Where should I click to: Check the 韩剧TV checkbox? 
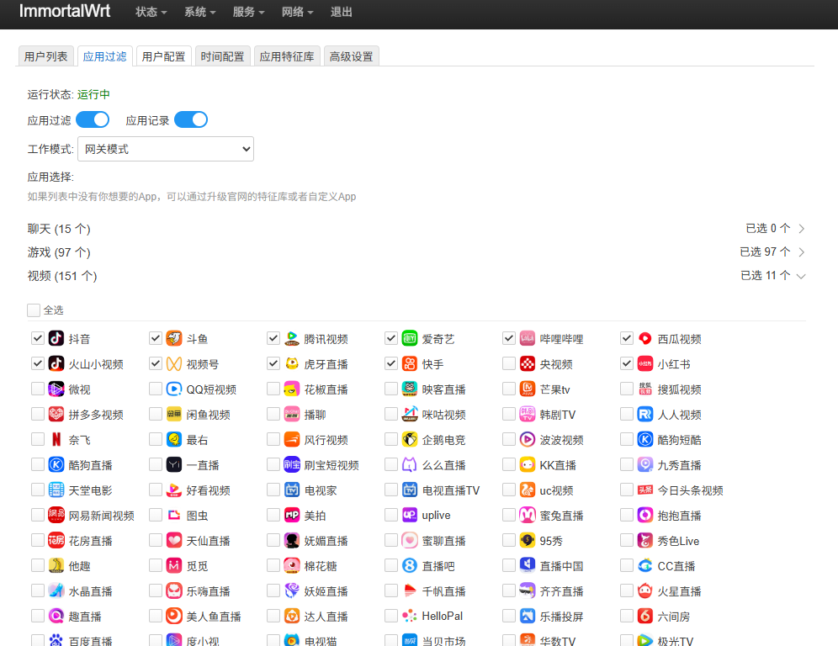point(509,414)
